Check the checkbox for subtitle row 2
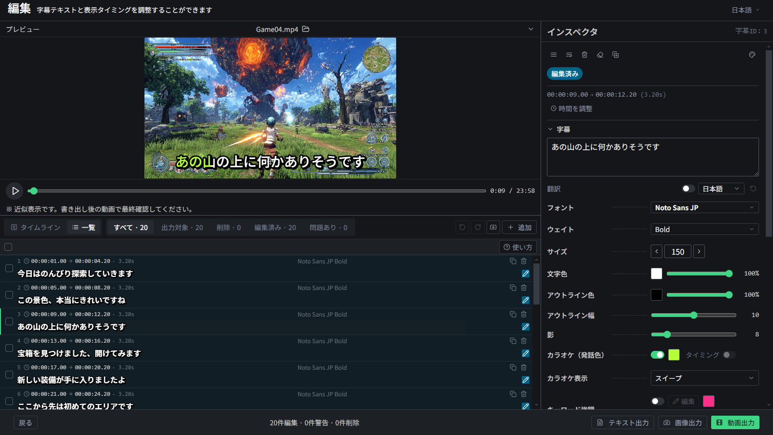The image size is (773, 435). point(9,295)
